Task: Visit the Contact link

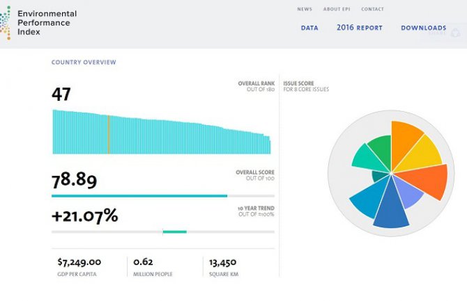Action: pos(372,9)
